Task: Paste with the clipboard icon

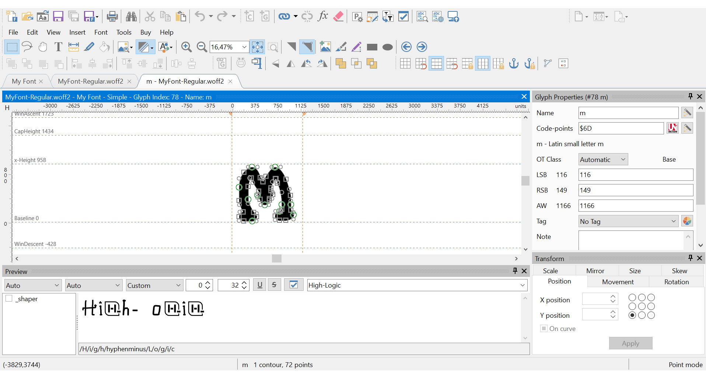Action: 181,17
